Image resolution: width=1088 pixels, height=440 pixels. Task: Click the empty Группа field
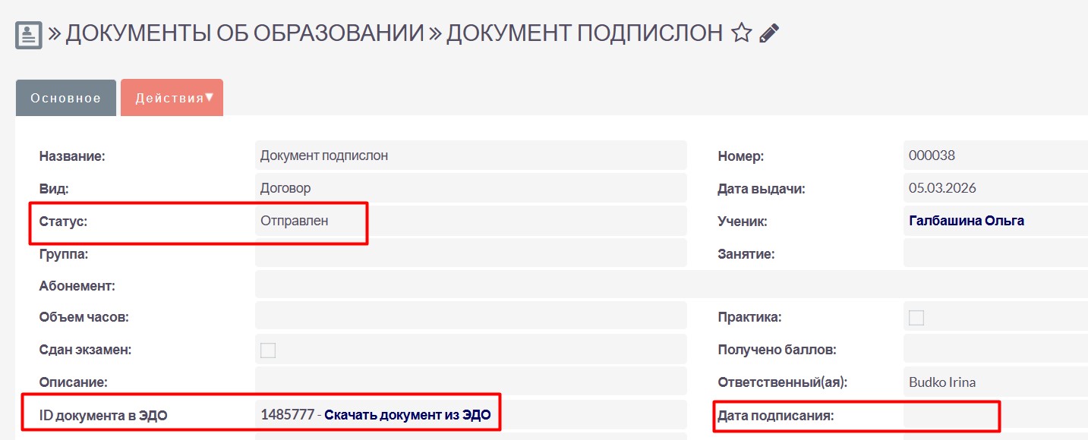pyautogui.click(x=471, y=253)
